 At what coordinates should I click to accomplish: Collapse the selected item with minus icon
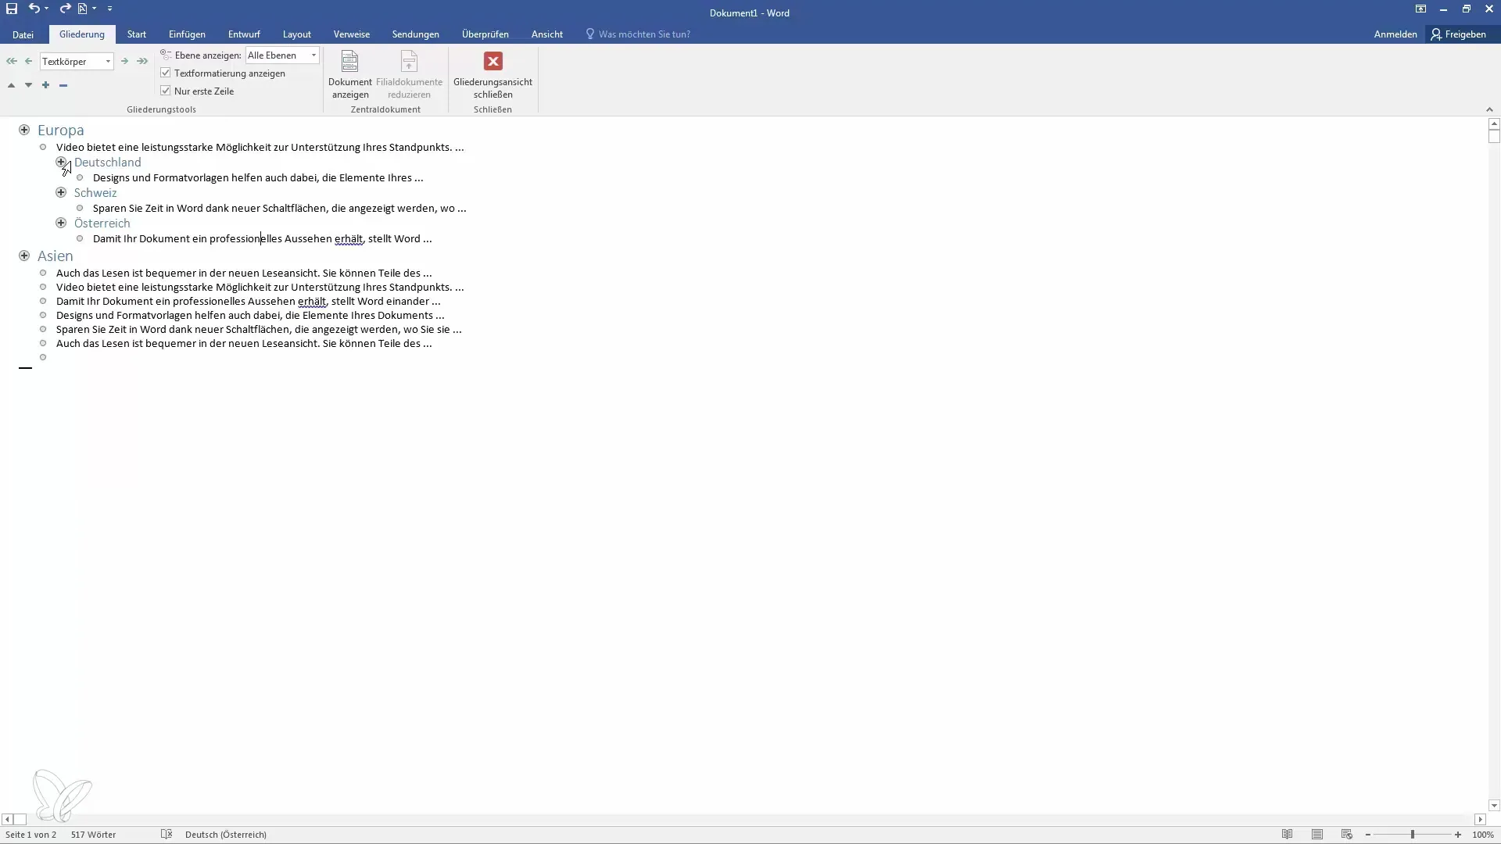[x=63, y=85]
